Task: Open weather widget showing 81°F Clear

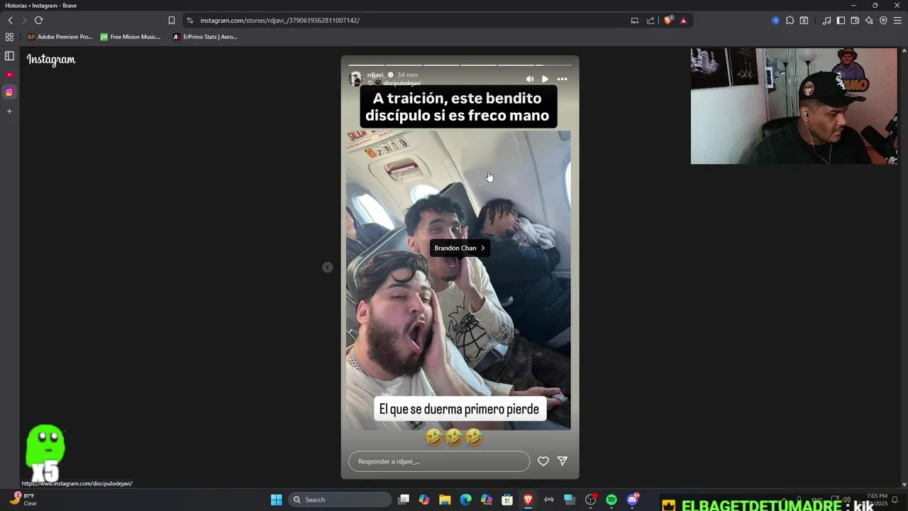Action: pyautogui.click(x=23, y=500)
